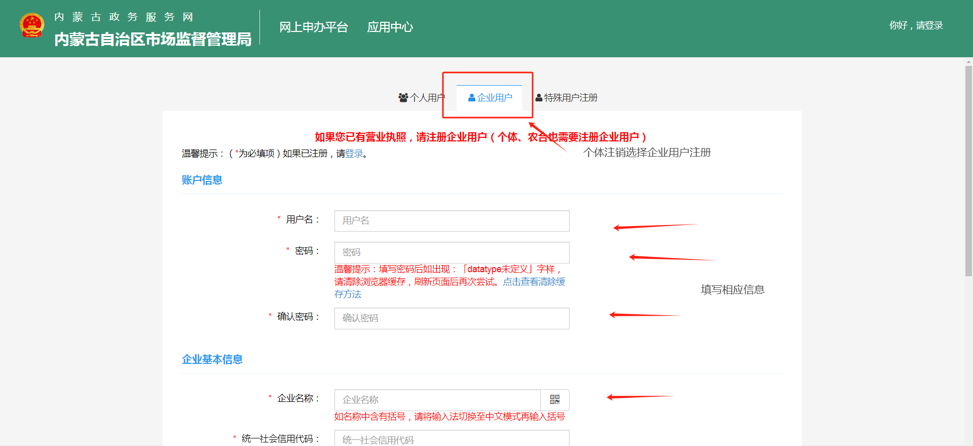Click the 统一社会信用代码 input box

pyautogui.click(x=452, y=439)
